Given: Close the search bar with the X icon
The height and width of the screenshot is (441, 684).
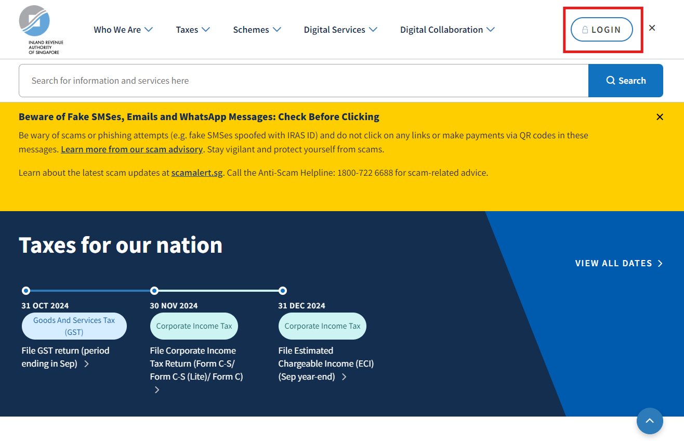Looking at the screenshot, I should [x=652, y=28].
